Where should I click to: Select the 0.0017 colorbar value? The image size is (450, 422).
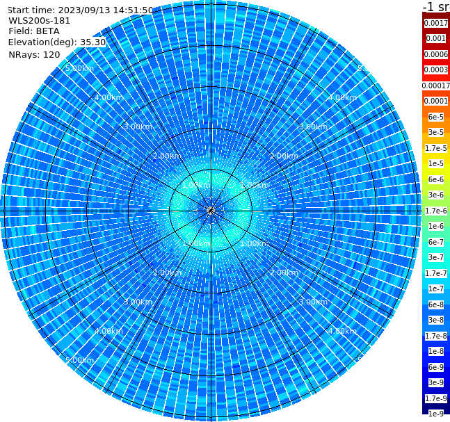(x=436, y=23)
